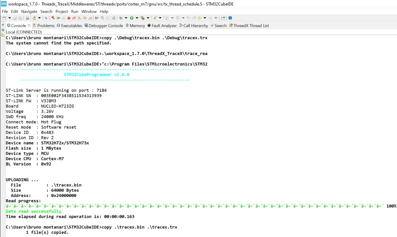Click the Save All icon
The image size is (397, 237).
[21, 18]
